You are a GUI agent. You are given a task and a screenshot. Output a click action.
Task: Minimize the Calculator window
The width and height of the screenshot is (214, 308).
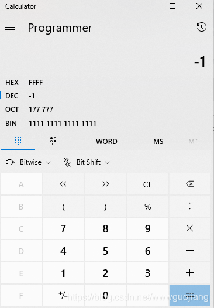coord(146,6)
